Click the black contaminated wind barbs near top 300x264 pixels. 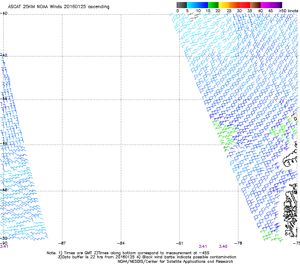[x=194, y=17]
